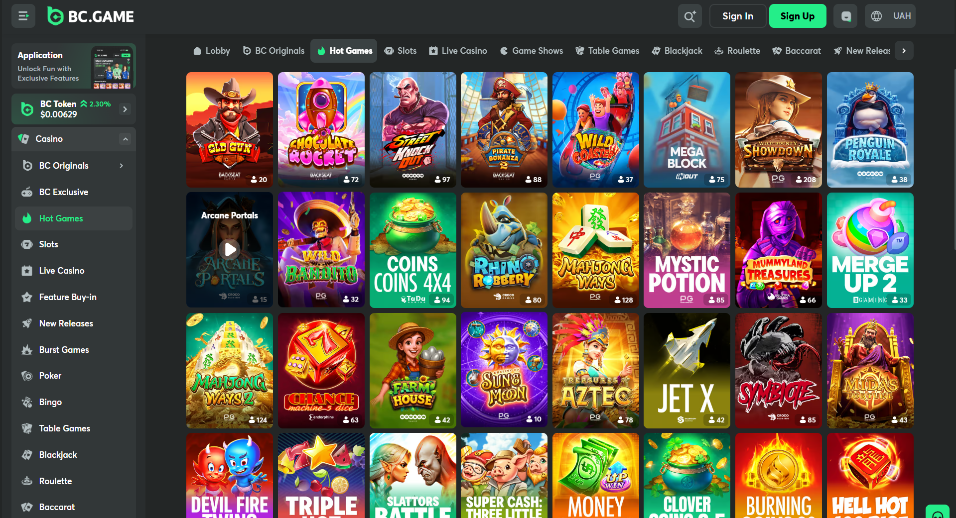Viewport: 956px width, 518px height.
Task: Click the New Releases rocket icon in sidebar
Action: click(x=27, y=323)
